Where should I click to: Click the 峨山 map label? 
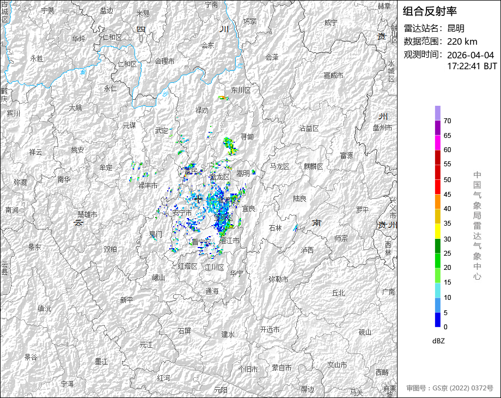coord(158,278)
